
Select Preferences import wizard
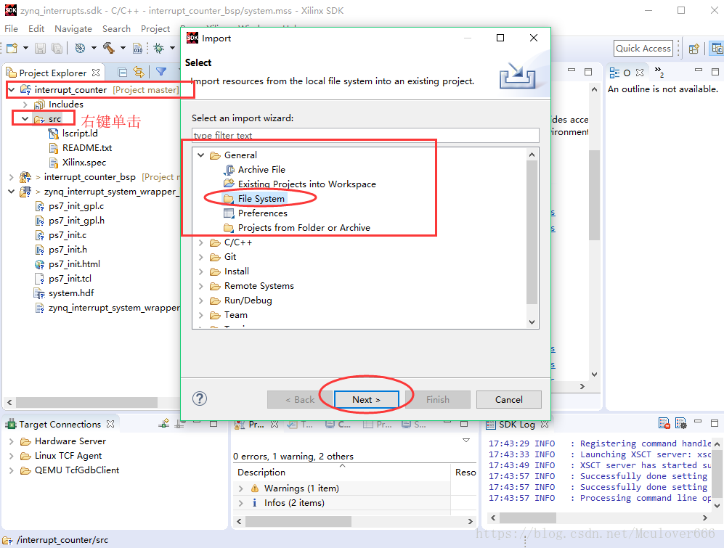262,213
